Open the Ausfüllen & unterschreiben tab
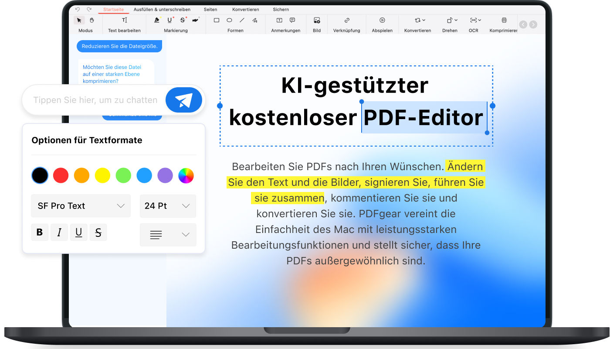Viewport: 610px width, 349px height. (162, 9)
